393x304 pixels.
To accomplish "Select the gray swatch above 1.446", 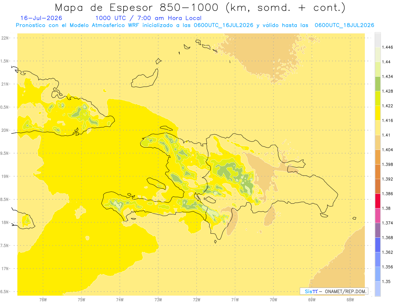I will point(378,40).
